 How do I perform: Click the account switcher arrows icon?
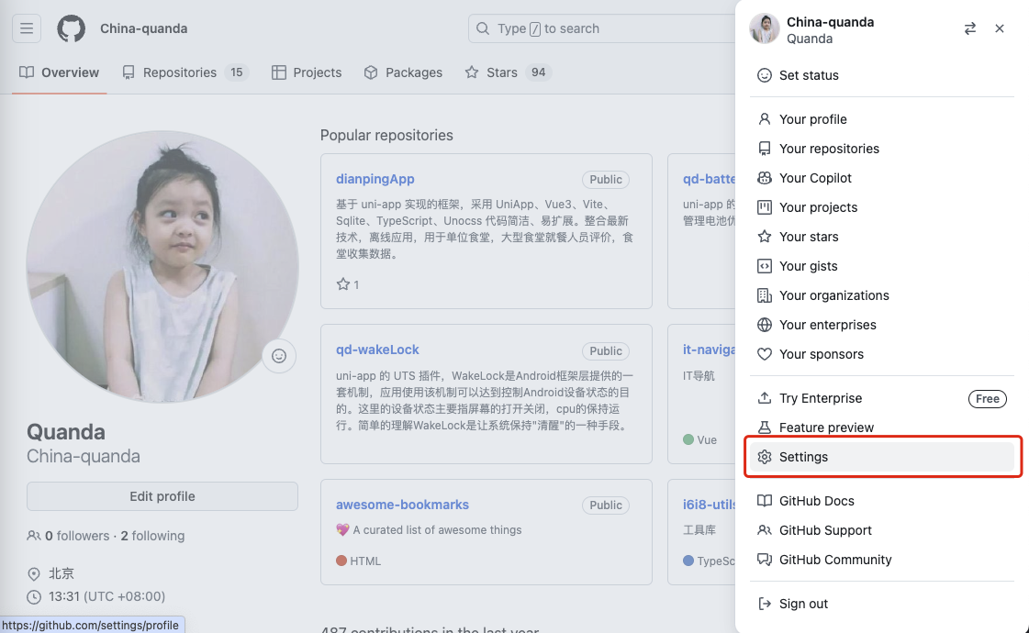(x=969, y=28)
